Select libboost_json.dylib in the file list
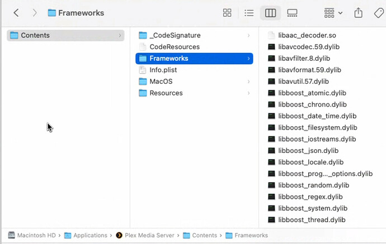386x244 pixels. 308,151
